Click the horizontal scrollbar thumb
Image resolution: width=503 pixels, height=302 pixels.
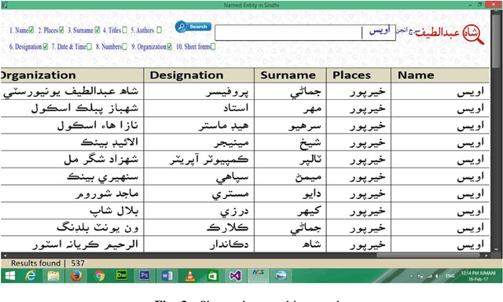[x=428, y=256]
